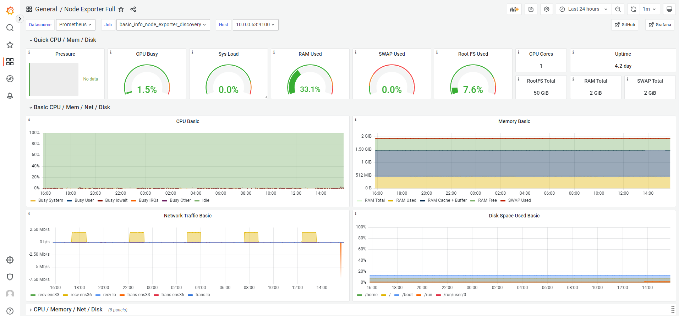Image resolution: width=679 pixels, height=316 pixels.
Task: Show info for the Uptime panel
Action: pyautogui.click(x=573, y=52)
